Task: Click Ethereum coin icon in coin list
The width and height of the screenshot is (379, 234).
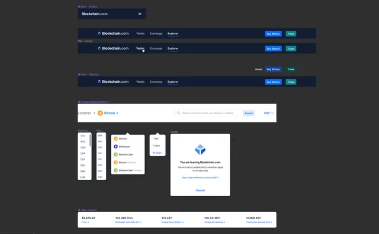Action: pos(115,147)
